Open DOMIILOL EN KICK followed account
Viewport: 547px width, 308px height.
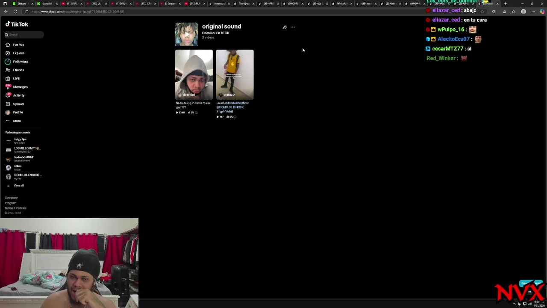24,176
